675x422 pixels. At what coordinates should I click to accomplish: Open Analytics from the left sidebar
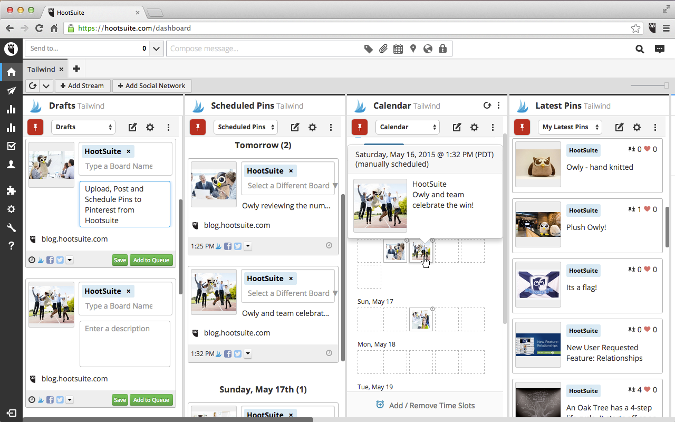[12, 109]
